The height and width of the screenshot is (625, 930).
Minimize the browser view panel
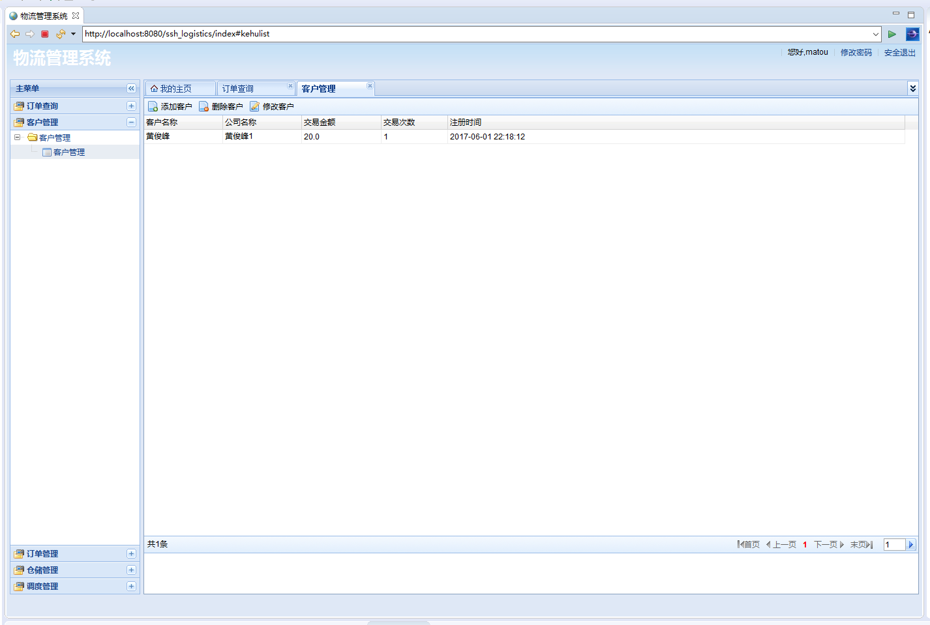tap(896, 14)
